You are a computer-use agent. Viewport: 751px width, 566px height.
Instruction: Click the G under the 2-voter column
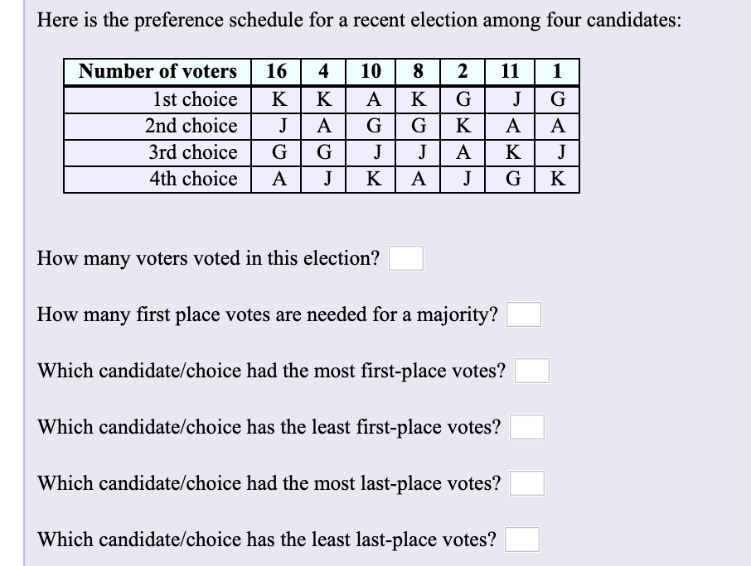tap(463, 100)
